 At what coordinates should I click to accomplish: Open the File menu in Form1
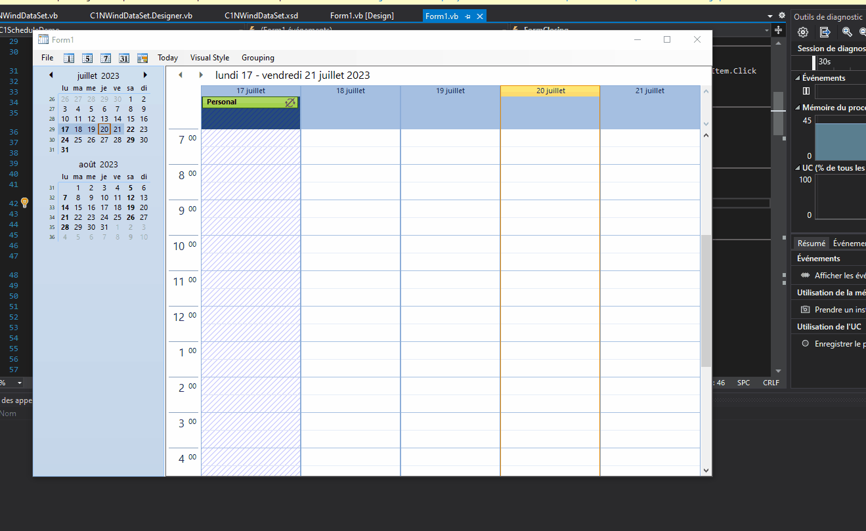pyautogui.click(x=47, y=58)
